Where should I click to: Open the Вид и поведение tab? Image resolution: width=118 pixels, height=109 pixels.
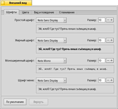(x=44, y=13)
